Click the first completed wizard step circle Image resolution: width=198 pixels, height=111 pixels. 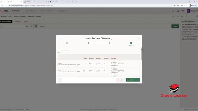(67, 43)
